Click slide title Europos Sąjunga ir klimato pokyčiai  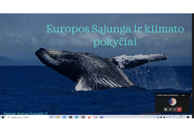click(x=115, y=35)
